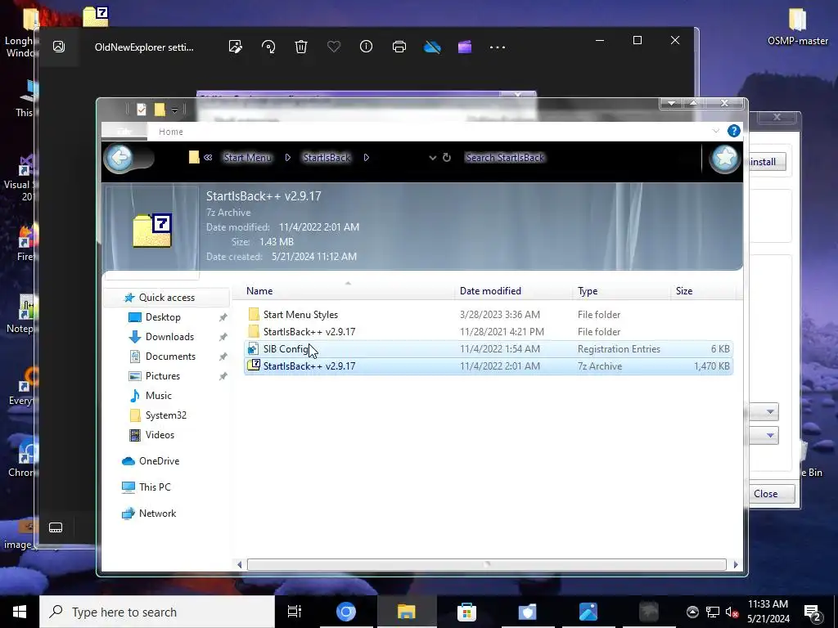The width and height of the screenshot is (838, 628).
Task: Open the Home ribbon tab
Action: pyautogui.click(x=170, y=132)
